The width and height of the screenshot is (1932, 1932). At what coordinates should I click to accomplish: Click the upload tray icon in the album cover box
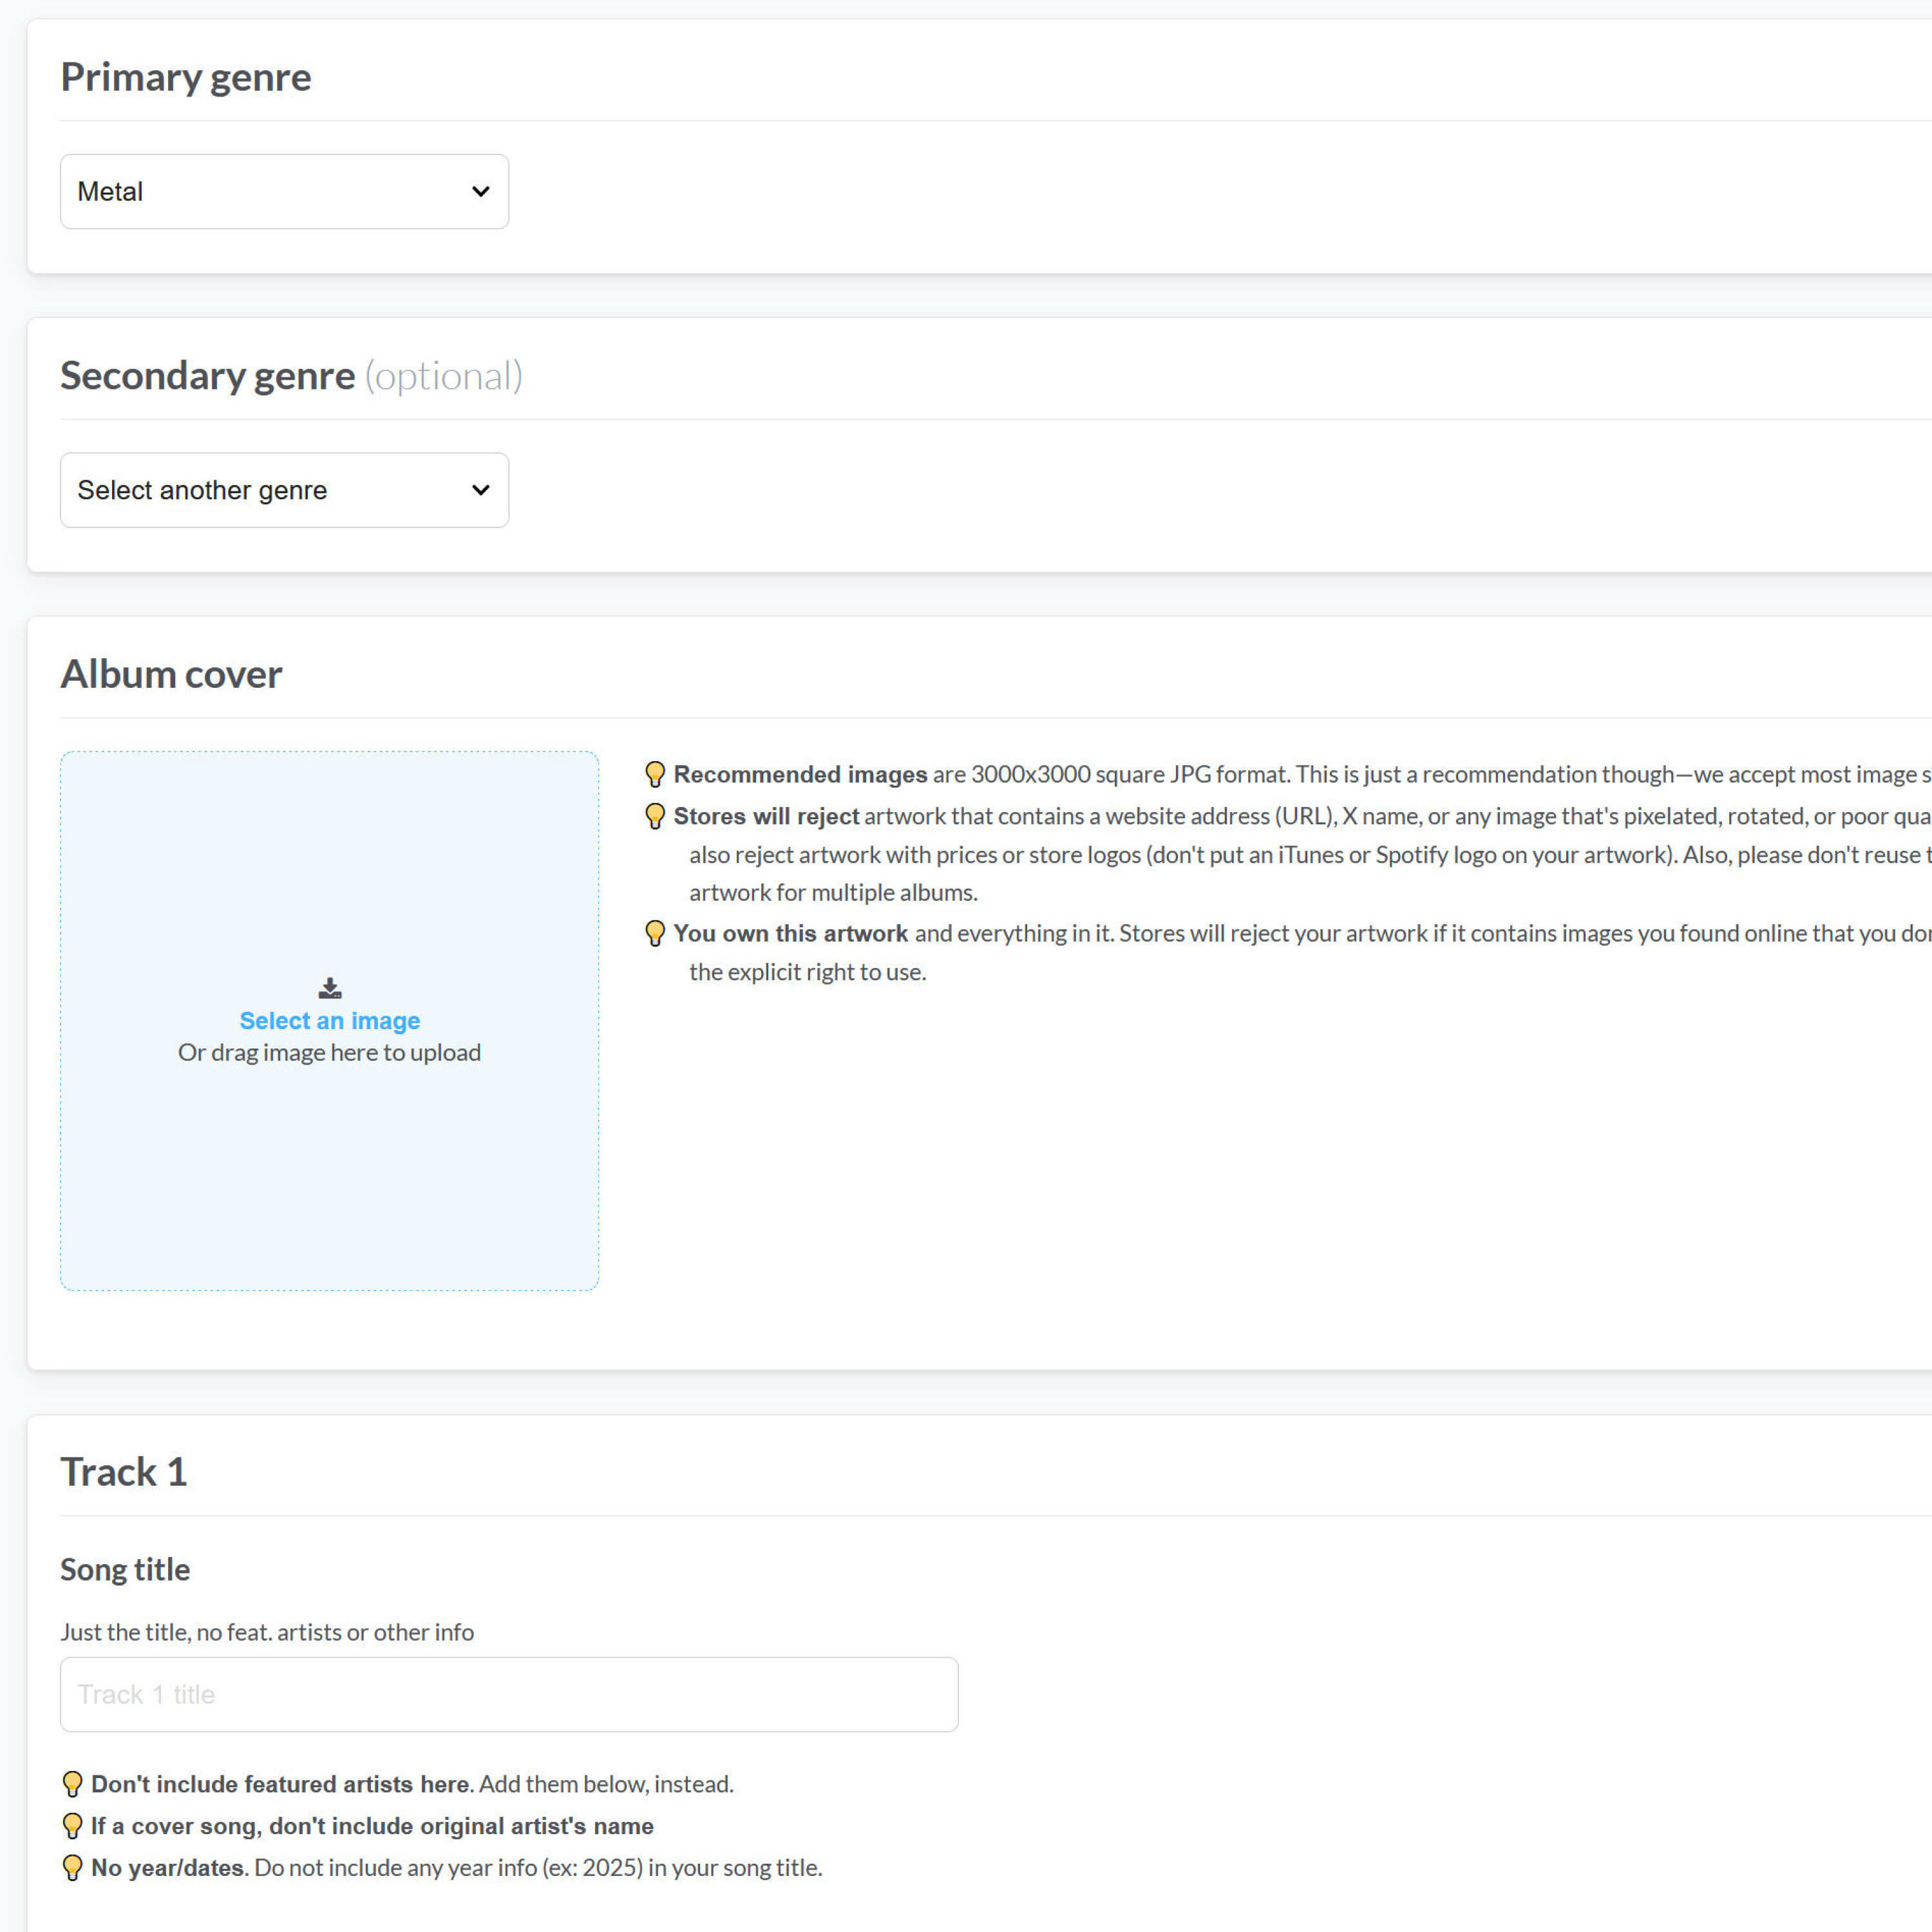click(x=330, y=988)
